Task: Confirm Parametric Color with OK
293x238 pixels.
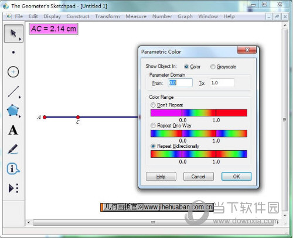Action: tap(236, 177)
